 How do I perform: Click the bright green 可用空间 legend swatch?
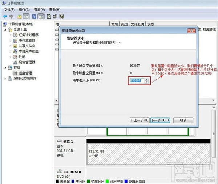pyautogui.click(x=107, y=181)
